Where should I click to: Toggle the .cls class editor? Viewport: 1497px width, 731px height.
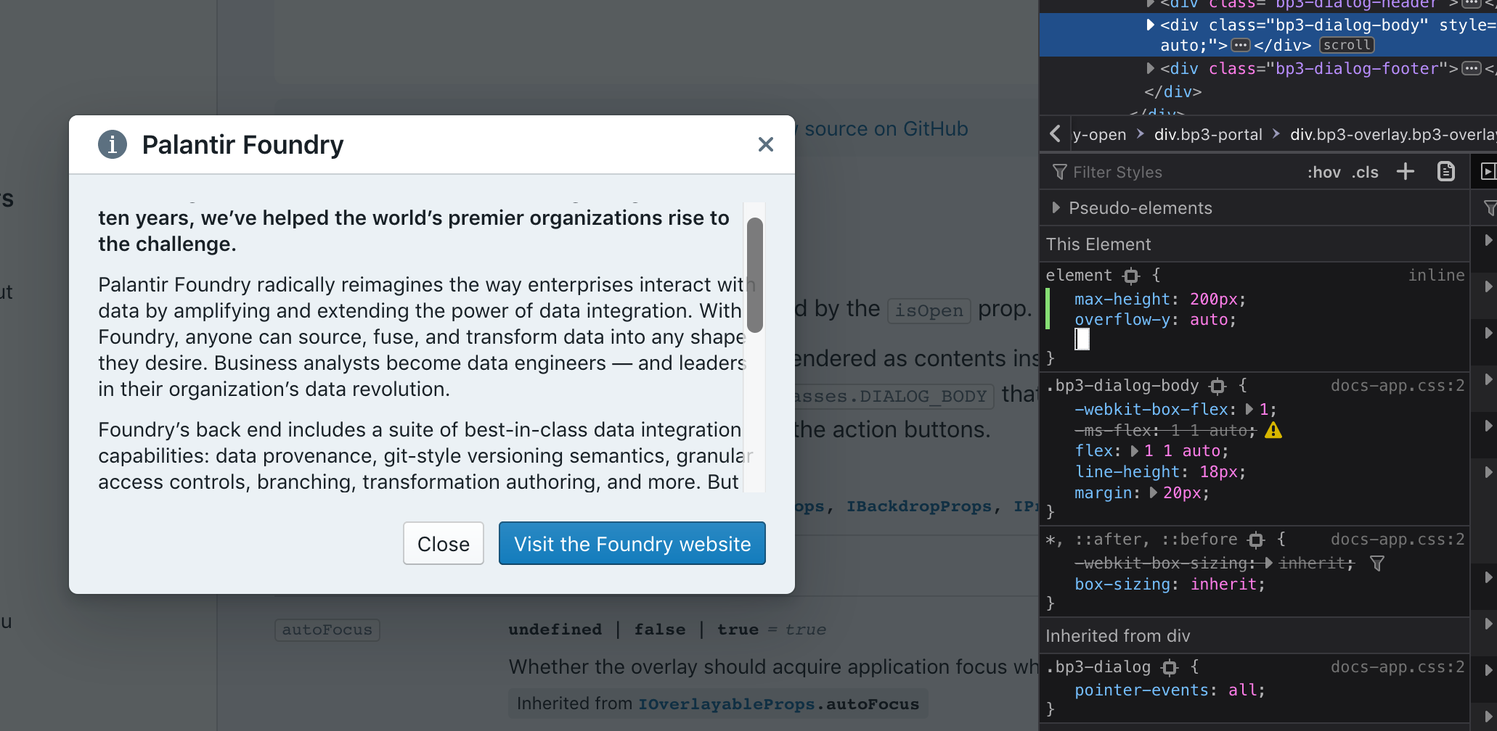(1365, 172)
